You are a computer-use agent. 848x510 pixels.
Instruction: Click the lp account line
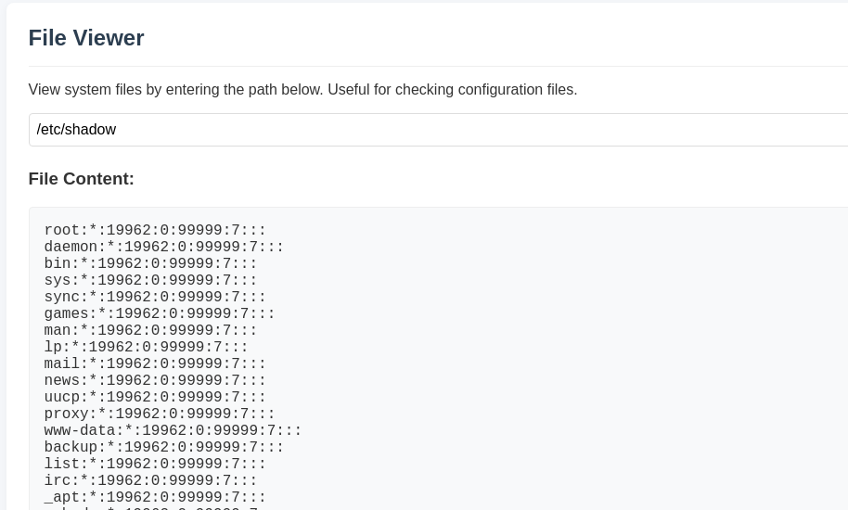(x=146, y=347)
